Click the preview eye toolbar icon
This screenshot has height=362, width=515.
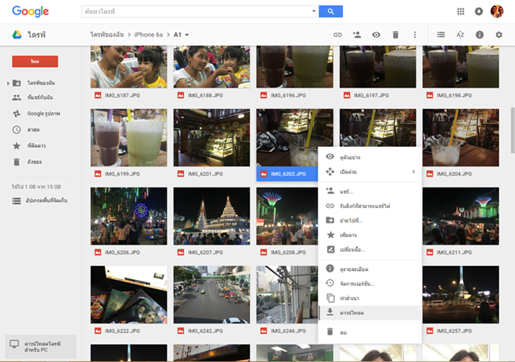377,35
